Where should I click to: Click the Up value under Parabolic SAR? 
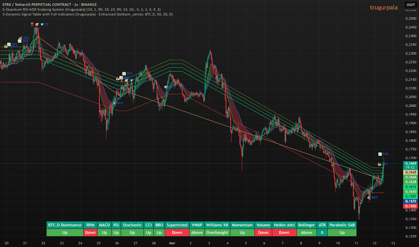click(x=342, y=233)
